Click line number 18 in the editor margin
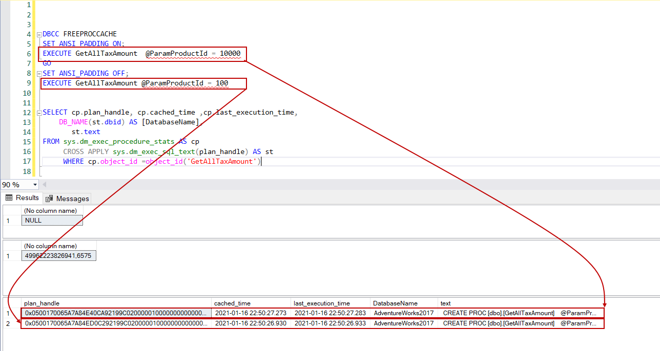The image size is (660, 351). click(x=27, y=171)
